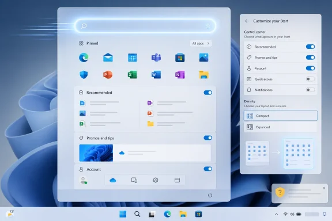The width and height of the screenshot is (332, 221).
Task: Click the Copilot sparkle in search bar
Action: click(207, 26)
